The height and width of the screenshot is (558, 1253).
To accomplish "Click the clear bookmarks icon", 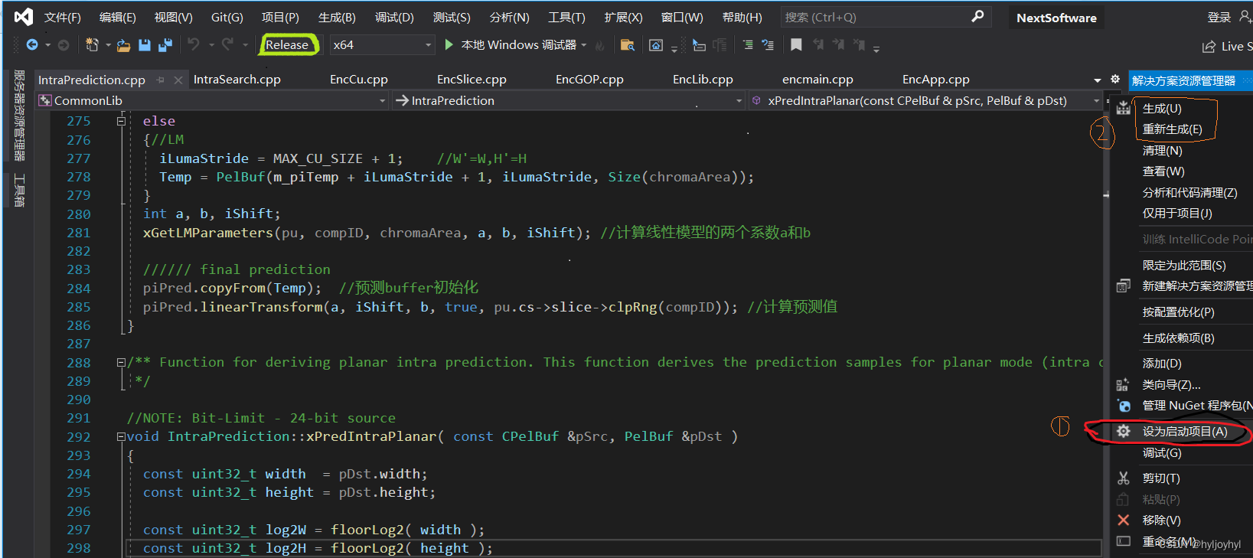I will click(860, 45).
